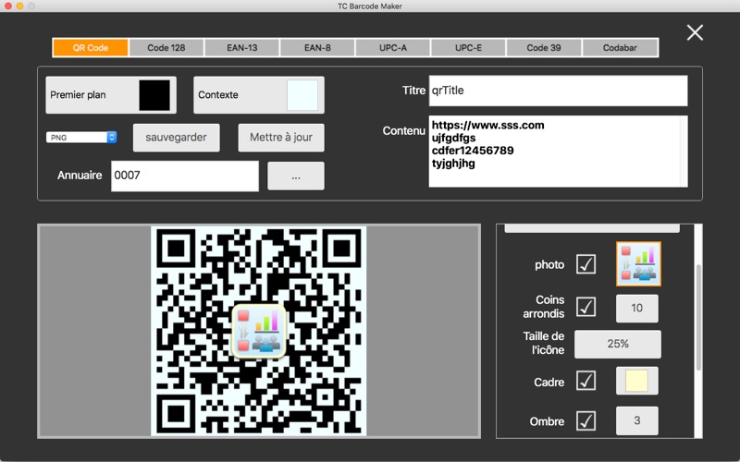This screenshot has height=462, width=740.
Task: Switch to the EAN-8 tab
Action: tap(317, 48)
